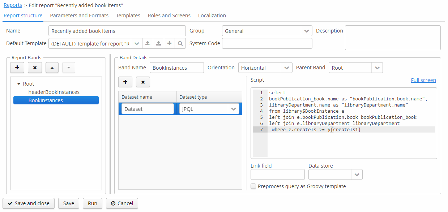Open the Templates tab
Screen dimensions: 448x212
[x=128, y=16]
